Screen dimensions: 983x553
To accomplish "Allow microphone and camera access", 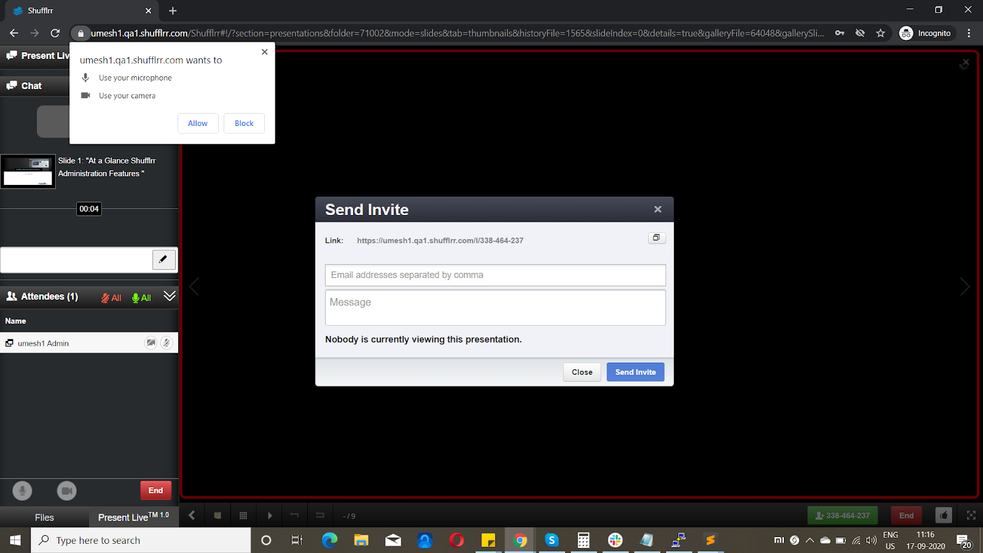I will point(198,124).
